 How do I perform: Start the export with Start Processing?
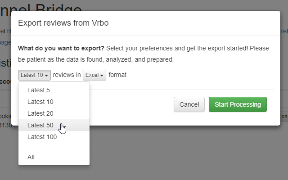238,104
